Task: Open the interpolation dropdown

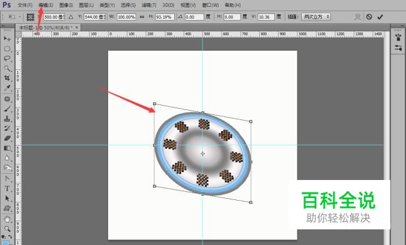Action: [x=316, y=17]
